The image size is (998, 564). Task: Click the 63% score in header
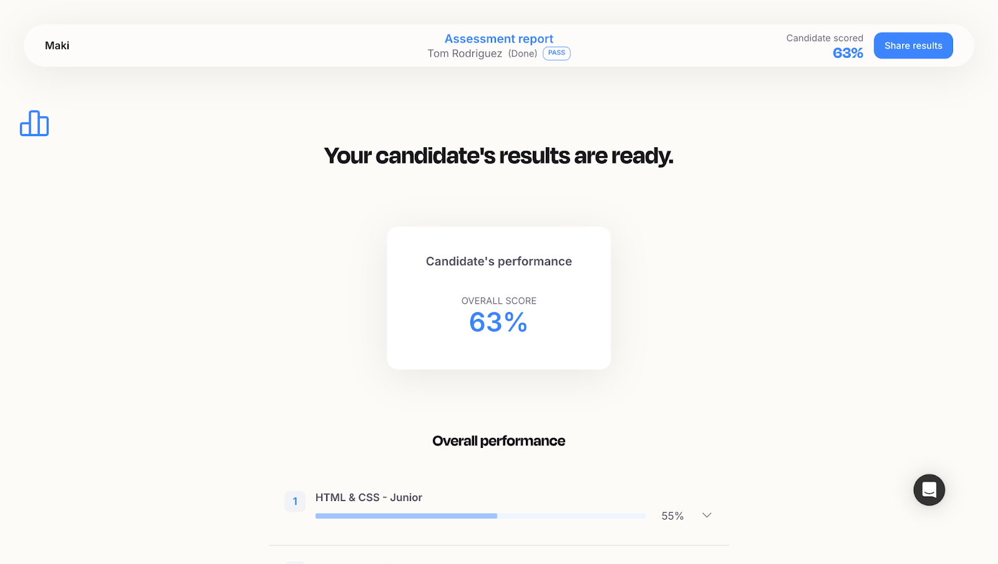coord(848,53)
